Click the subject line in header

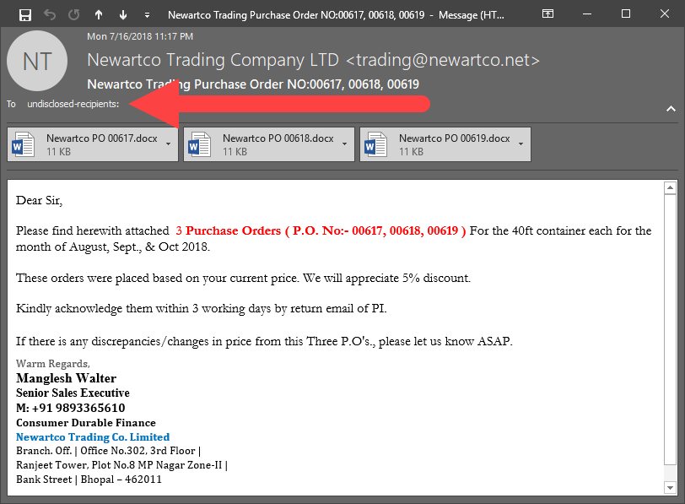[253, 84]
